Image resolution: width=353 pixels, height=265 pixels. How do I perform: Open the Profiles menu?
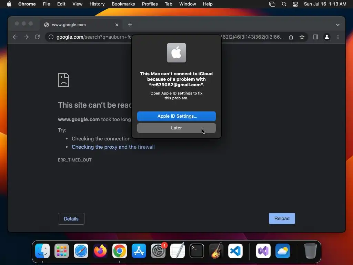[150, 4]
